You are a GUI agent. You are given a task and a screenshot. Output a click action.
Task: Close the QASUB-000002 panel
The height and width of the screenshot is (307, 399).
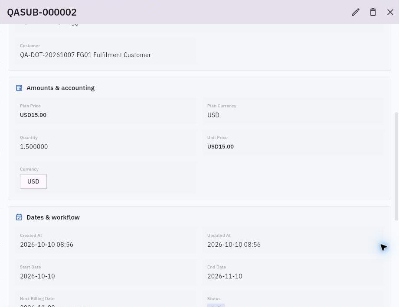390,12
